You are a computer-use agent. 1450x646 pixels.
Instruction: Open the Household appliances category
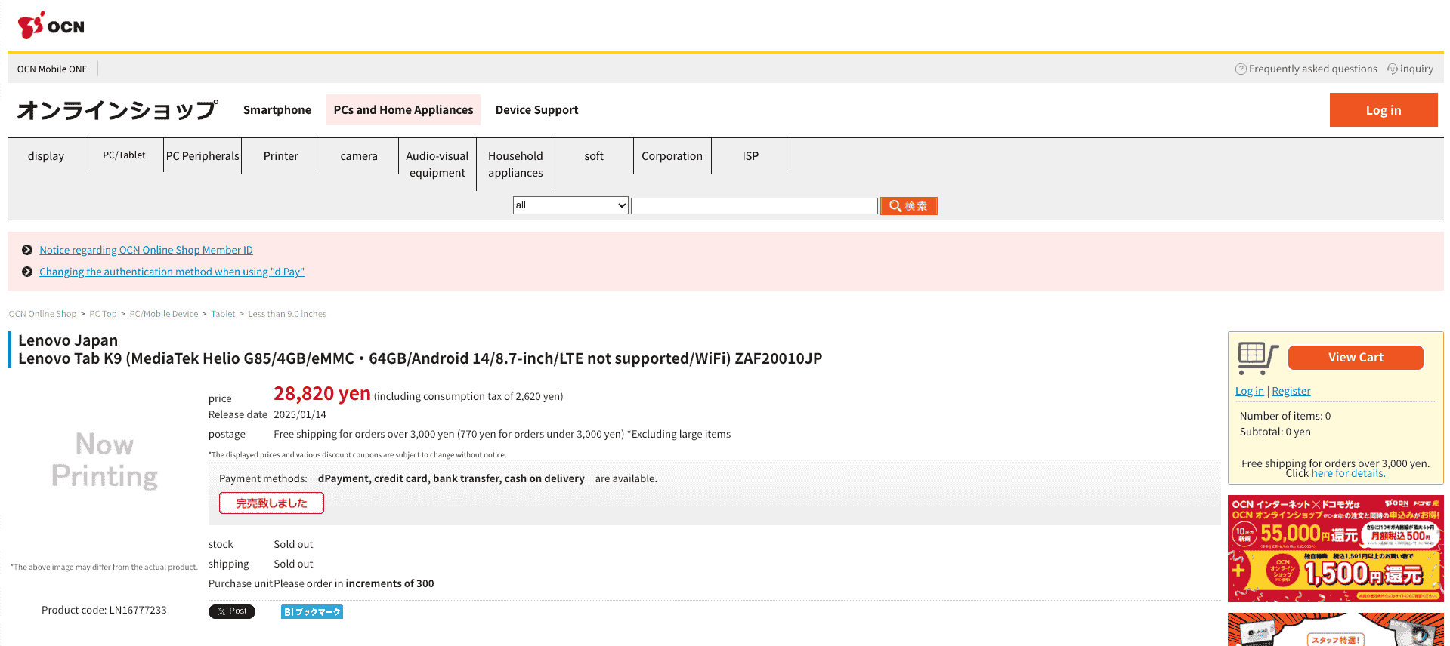(515, 164)
